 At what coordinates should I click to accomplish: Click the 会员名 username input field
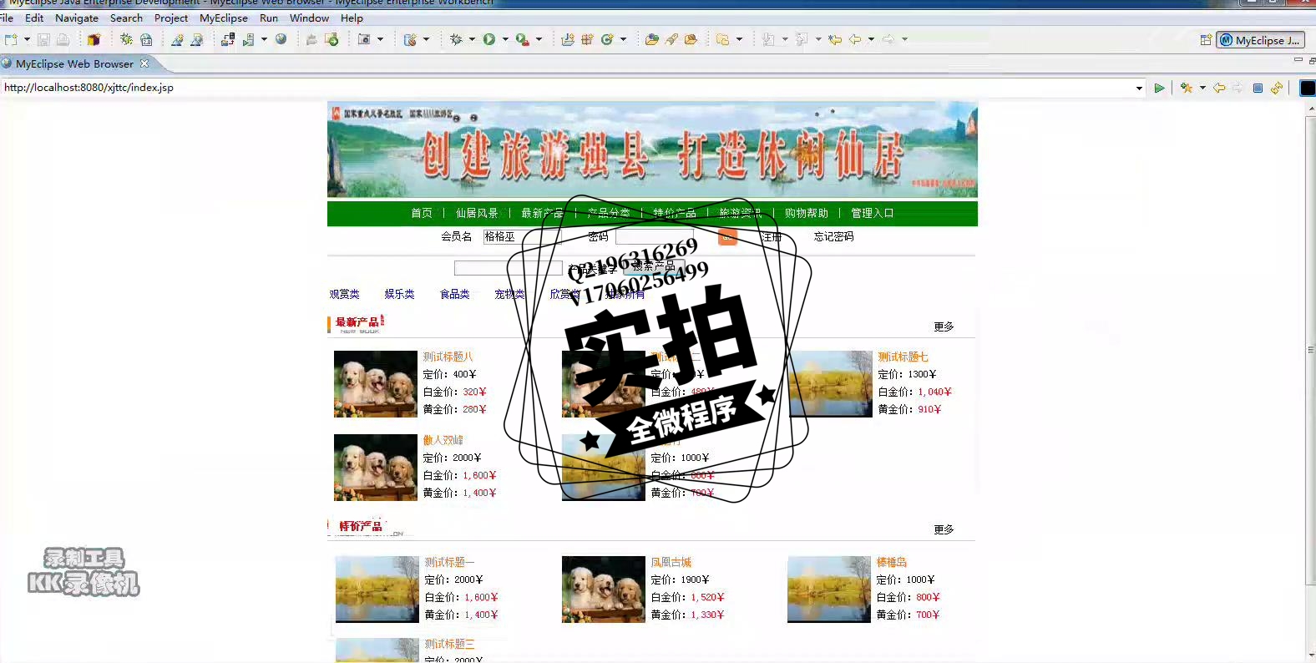pos(521,236)
